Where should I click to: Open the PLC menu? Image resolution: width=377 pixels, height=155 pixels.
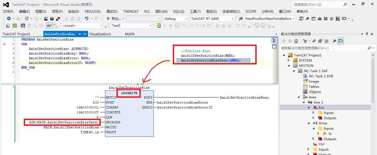pos(147,12)
